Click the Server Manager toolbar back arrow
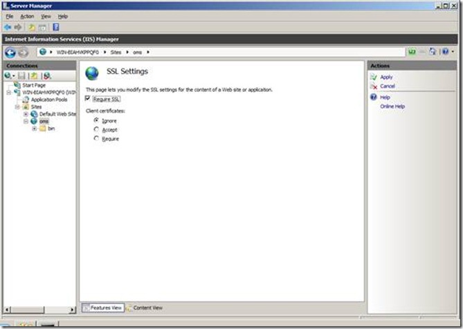Image resolution: width=463 pixels, height=329 pixels. click(8, 28)
